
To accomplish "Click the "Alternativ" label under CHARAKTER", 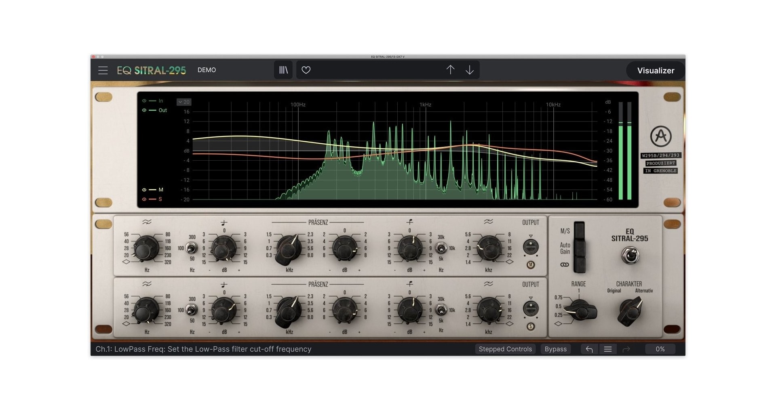I will pyautogui.click(x=644, y=291).
